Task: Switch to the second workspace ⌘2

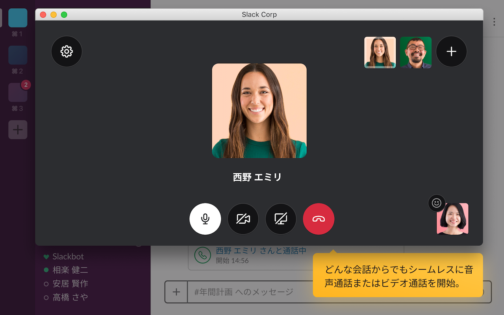Action: pyautogui.click(x=18, y=55)
